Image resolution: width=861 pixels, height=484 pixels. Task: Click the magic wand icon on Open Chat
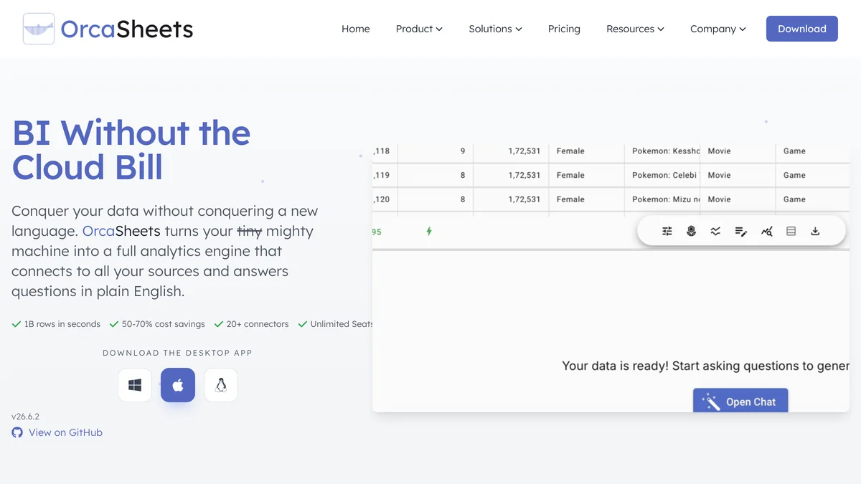tap(711, 402)
